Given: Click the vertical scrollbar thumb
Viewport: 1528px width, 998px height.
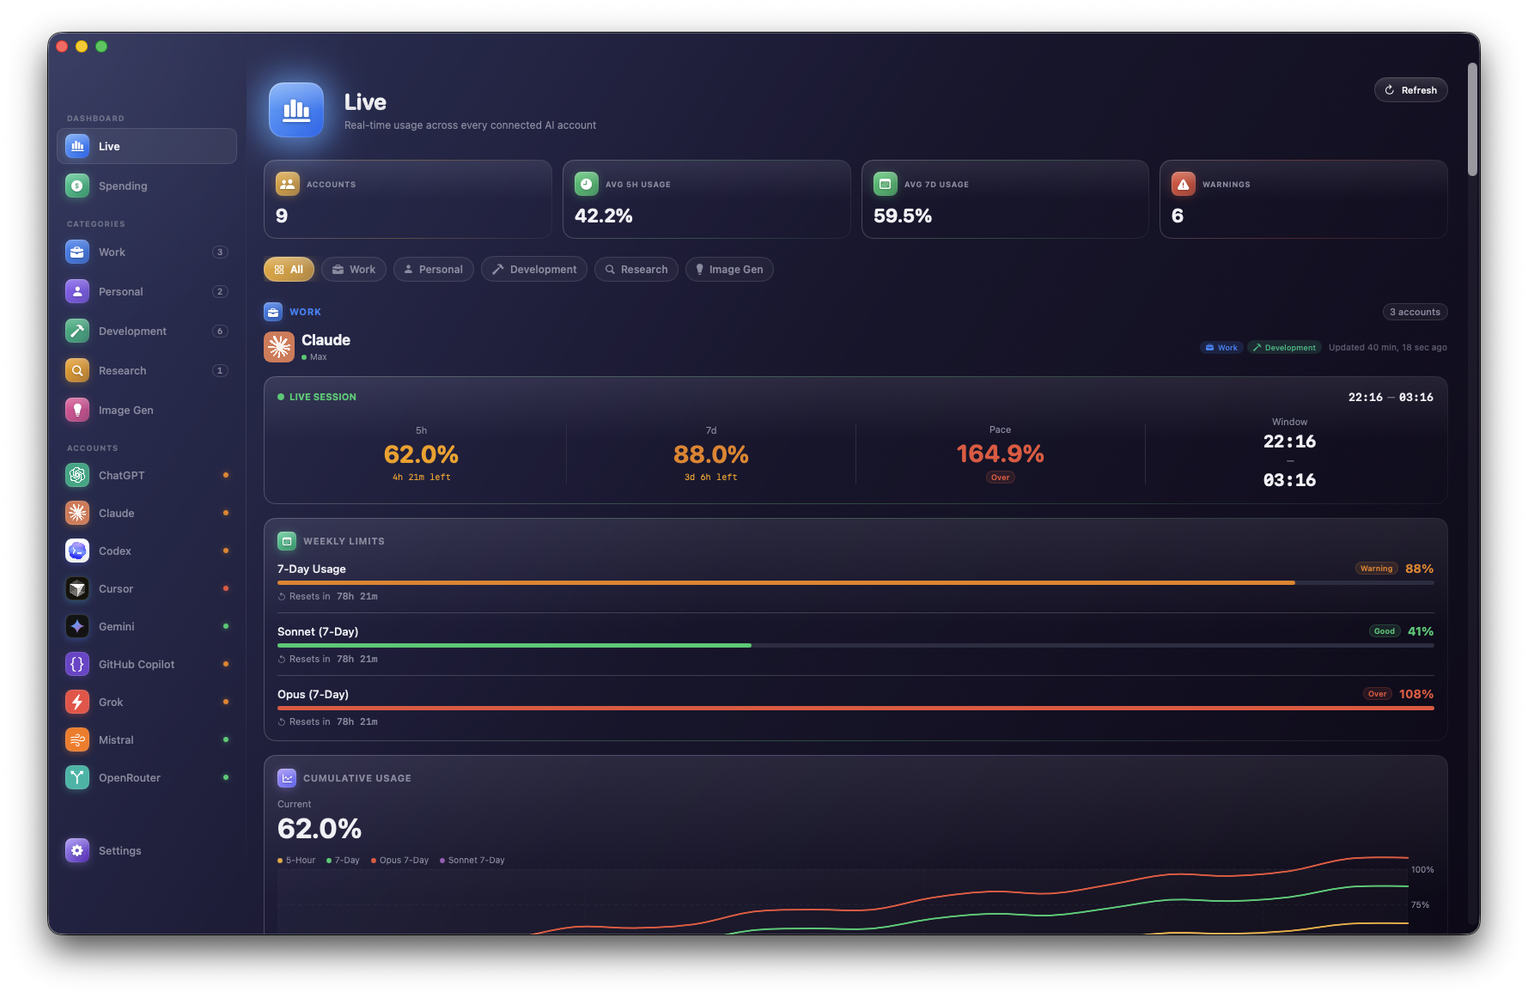Looking at the screenshot, I should [x=1473, y=119].
